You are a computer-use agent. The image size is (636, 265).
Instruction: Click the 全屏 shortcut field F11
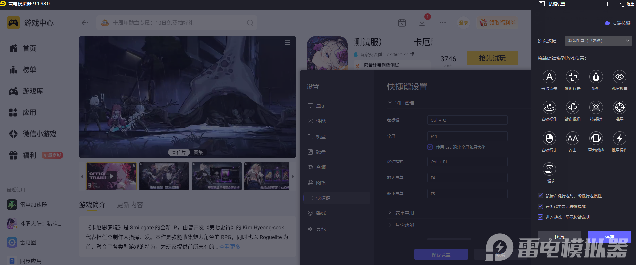click(x=467, y=136)
